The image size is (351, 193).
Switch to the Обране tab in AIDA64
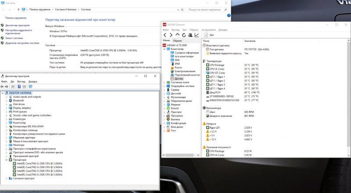178,40
